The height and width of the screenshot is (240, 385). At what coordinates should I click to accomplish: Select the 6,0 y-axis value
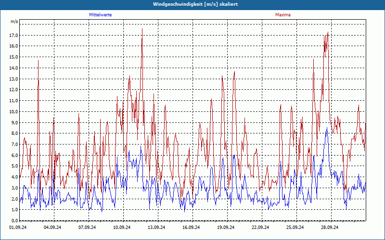point(14,155)
